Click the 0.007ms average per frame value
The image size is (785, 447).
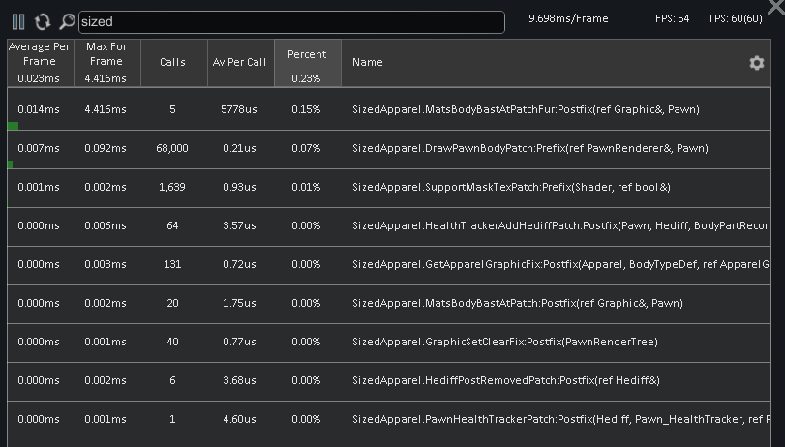39,148
